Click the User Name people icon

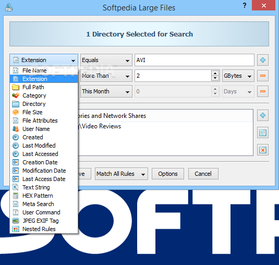[16, 129]
